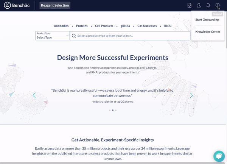Viewport: 227px width, 164px height.
Task: Click the search magnifier icon
Action: (x=74, y=36)
